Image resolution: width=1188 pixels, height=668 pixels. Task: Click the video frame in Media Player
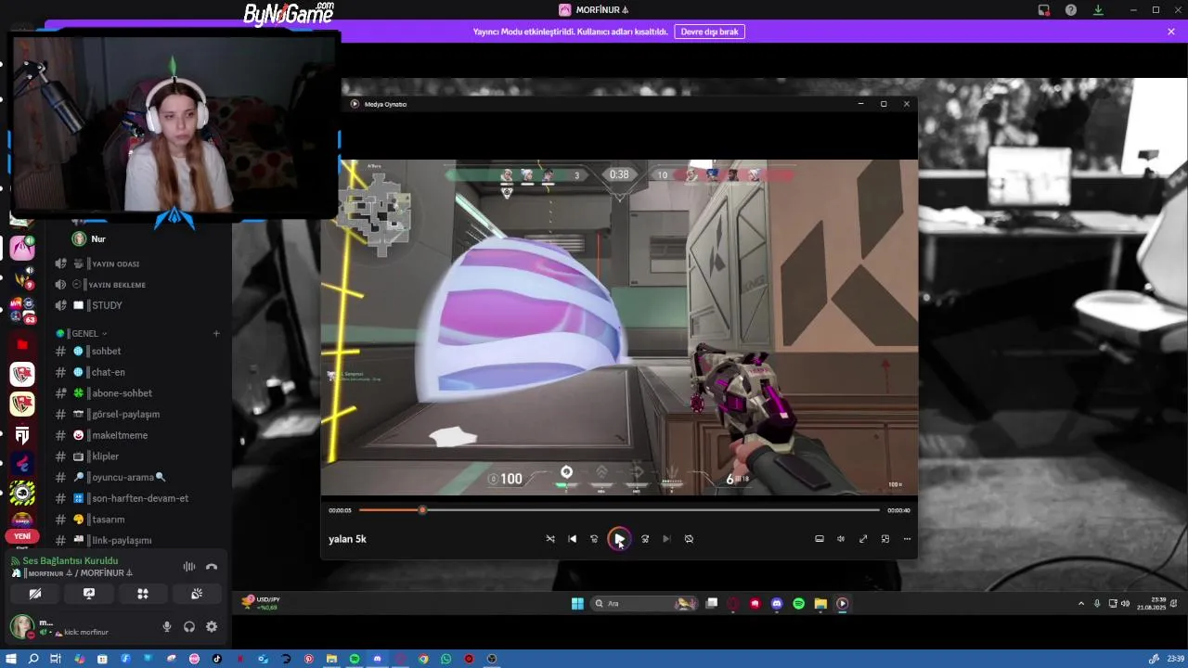619,328
